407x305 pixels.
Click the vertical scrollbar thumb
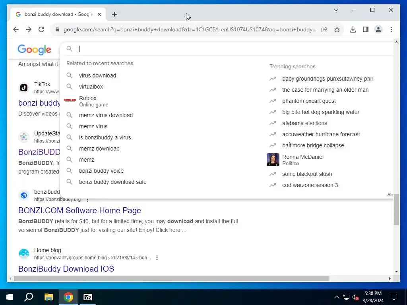[396, 210]
